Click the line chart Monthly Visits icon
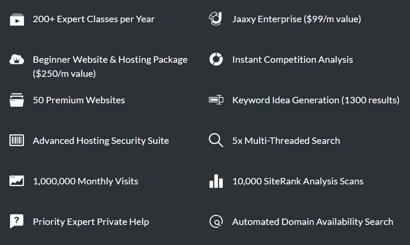This screenshot has height=245, width=410. 17,181
